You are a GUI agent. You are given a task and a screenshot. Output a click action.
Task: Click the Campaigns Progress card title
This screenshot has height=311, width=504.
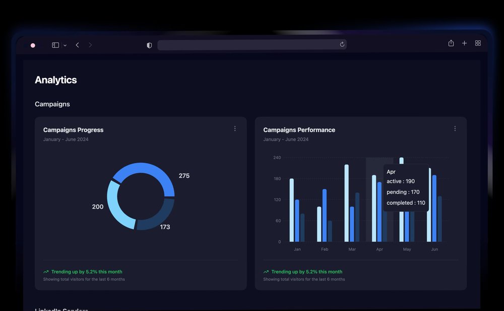(73, 130)
